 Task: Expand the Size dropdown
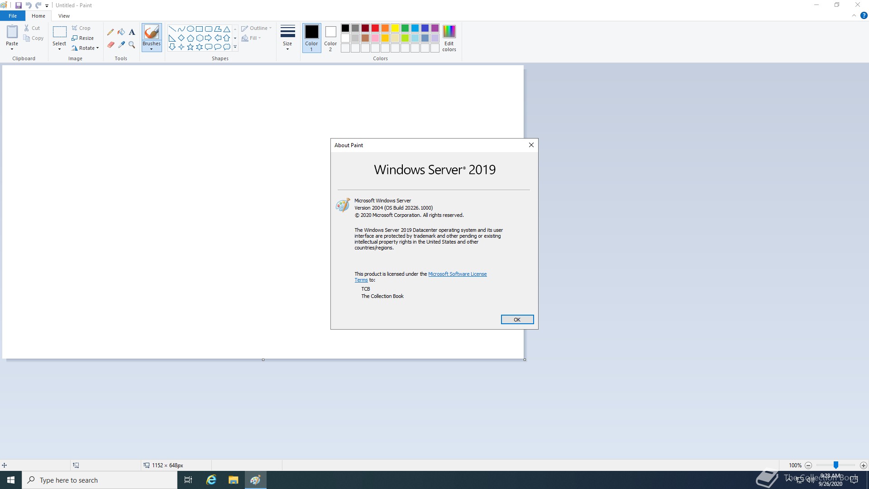pos(287,38)
